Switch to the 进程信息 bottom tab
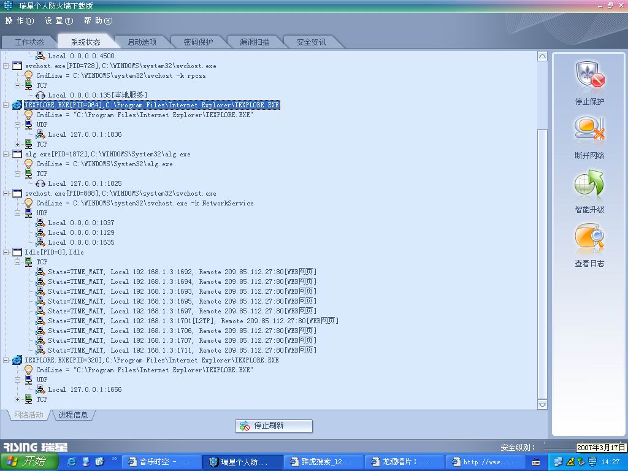This screenshot has height=471, width=628. (73, 415)
